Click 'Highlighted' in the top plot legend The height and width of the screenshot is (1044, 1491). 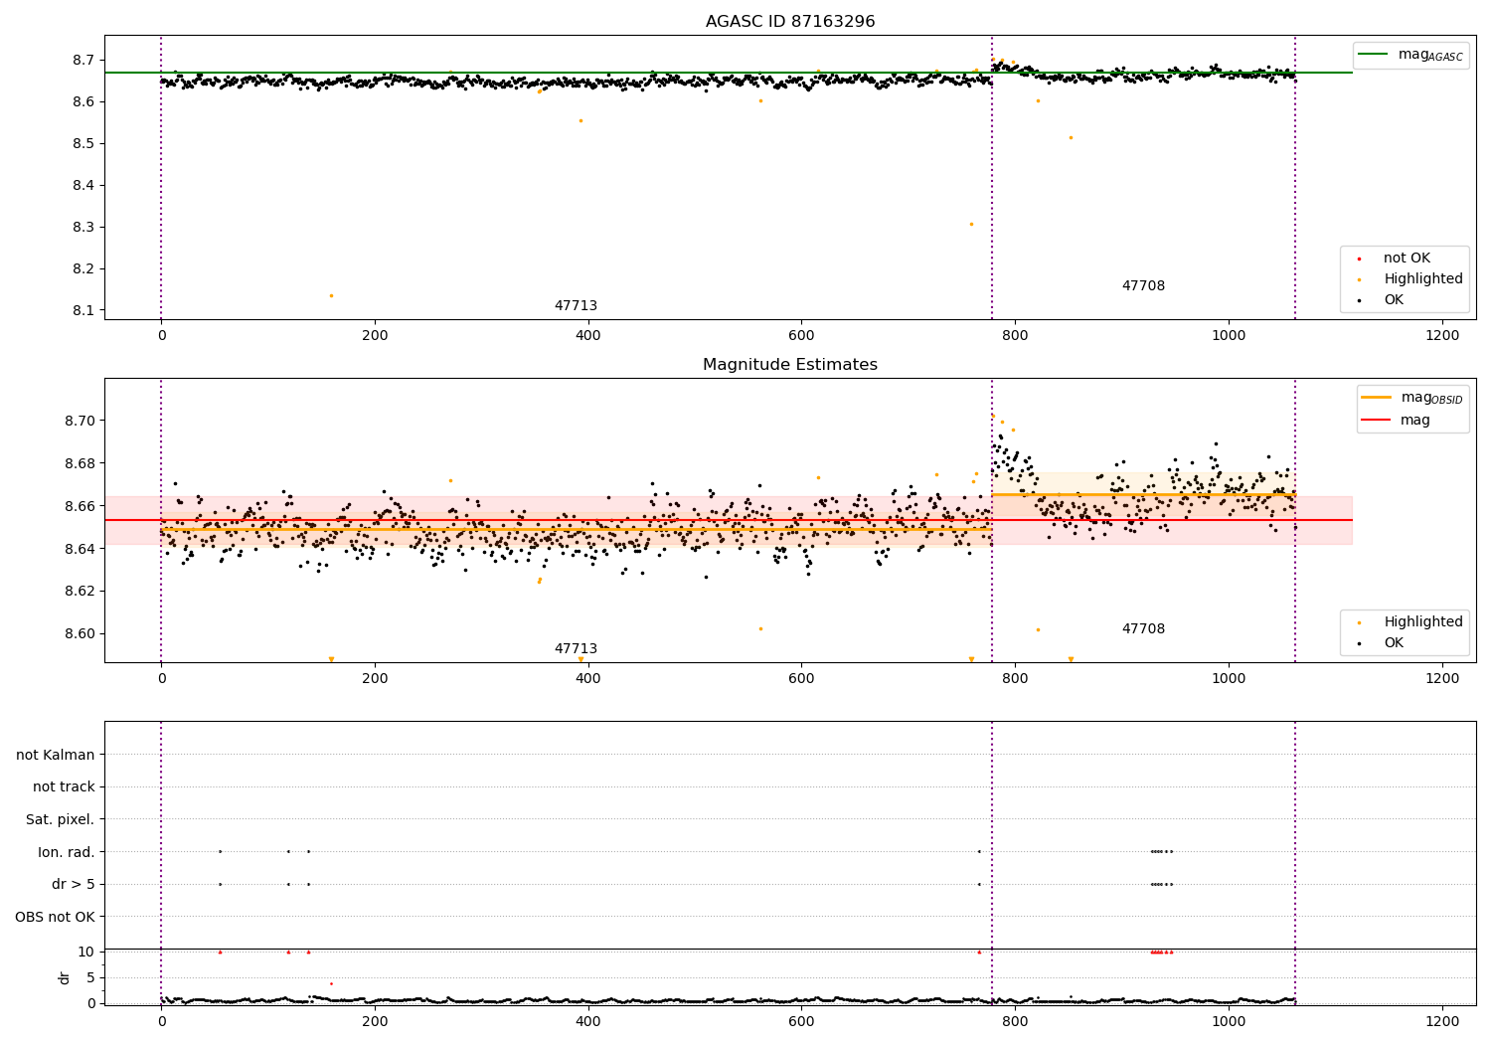1423,279
